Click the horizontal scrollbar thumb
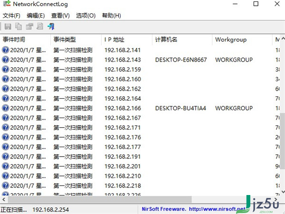 (x=100, y=199)
